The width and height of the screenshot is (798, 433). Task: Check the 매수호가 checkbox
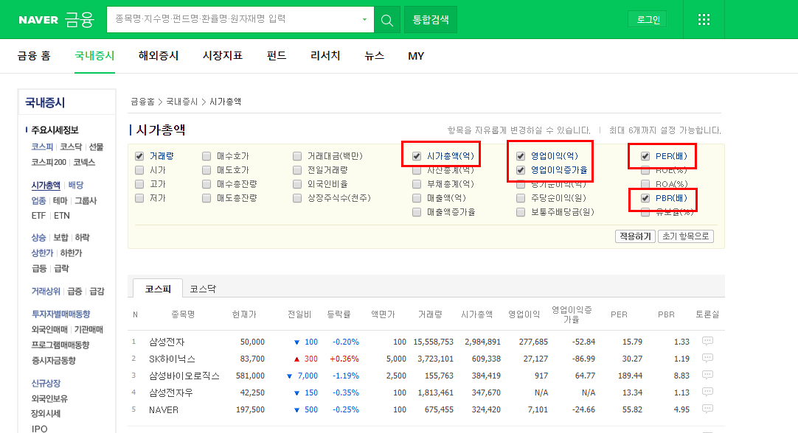pos(206,156)
